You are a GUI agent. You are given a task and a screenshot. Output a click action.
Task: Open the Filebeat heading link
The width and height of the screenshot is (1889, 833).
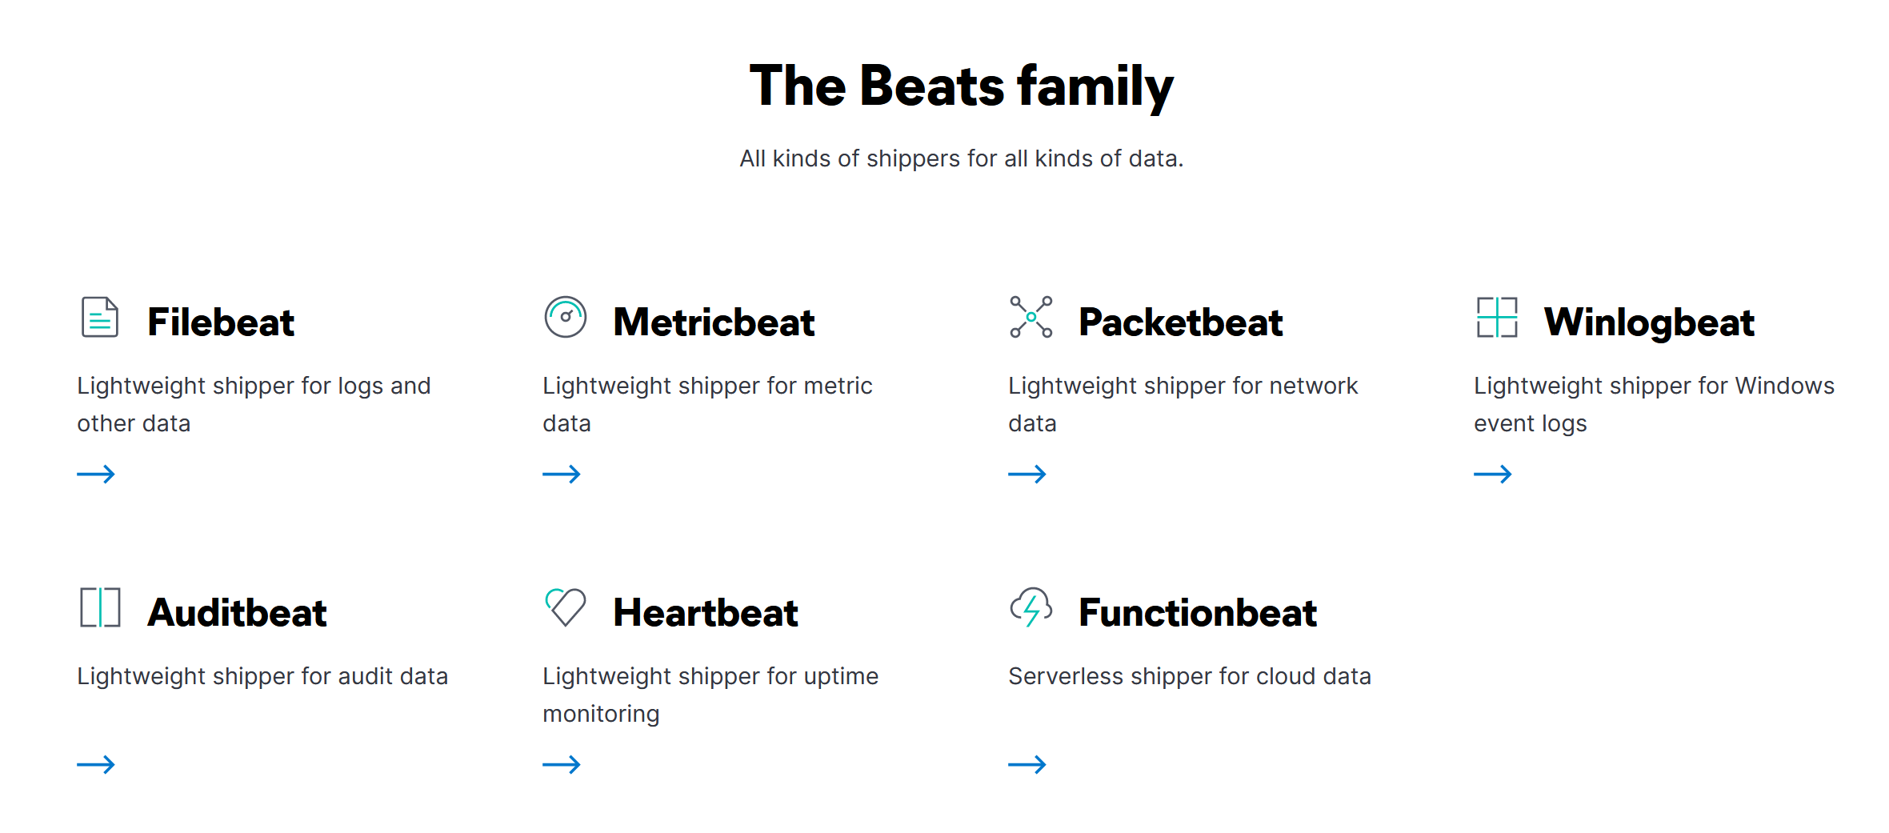pyautogui.click(x=221, y=322)
